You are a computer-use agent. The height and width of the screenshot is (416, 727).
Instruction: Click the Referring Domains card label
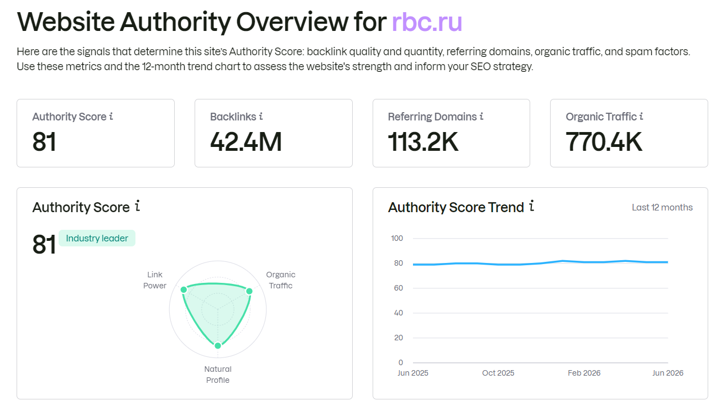[432, 117]
